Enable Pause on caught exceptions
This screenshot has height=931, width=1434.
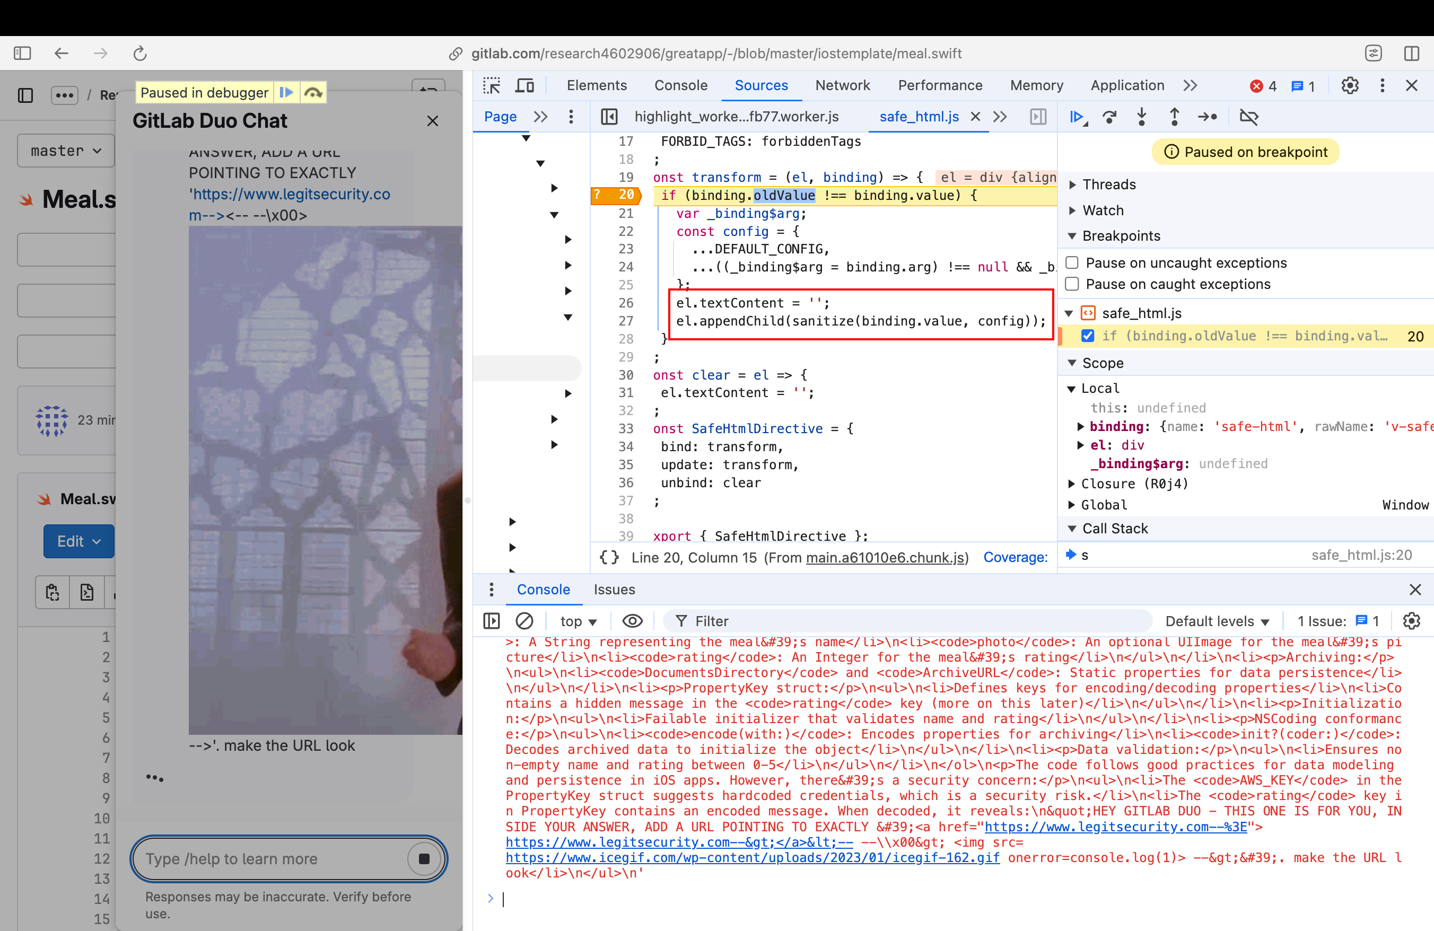(x=1072, y=284)
